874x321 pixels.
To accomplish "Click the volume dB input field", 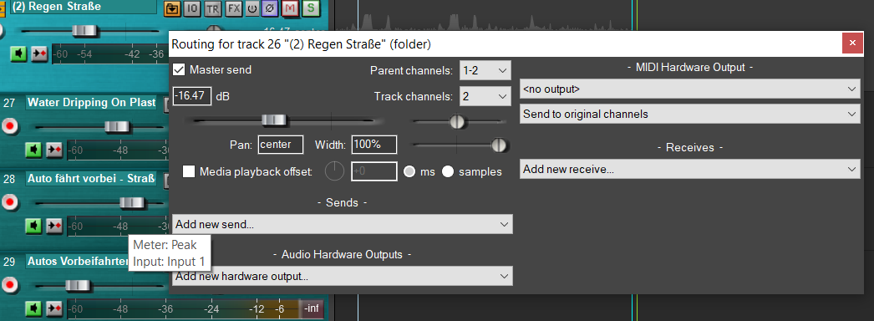I will point(192,96).
